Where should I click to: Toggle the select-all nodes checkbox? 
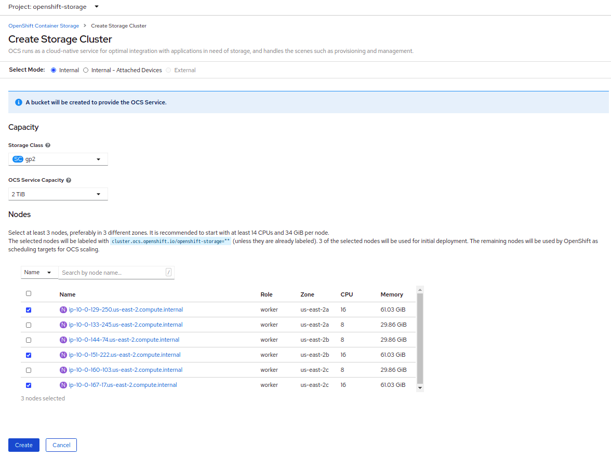[29, 293]
